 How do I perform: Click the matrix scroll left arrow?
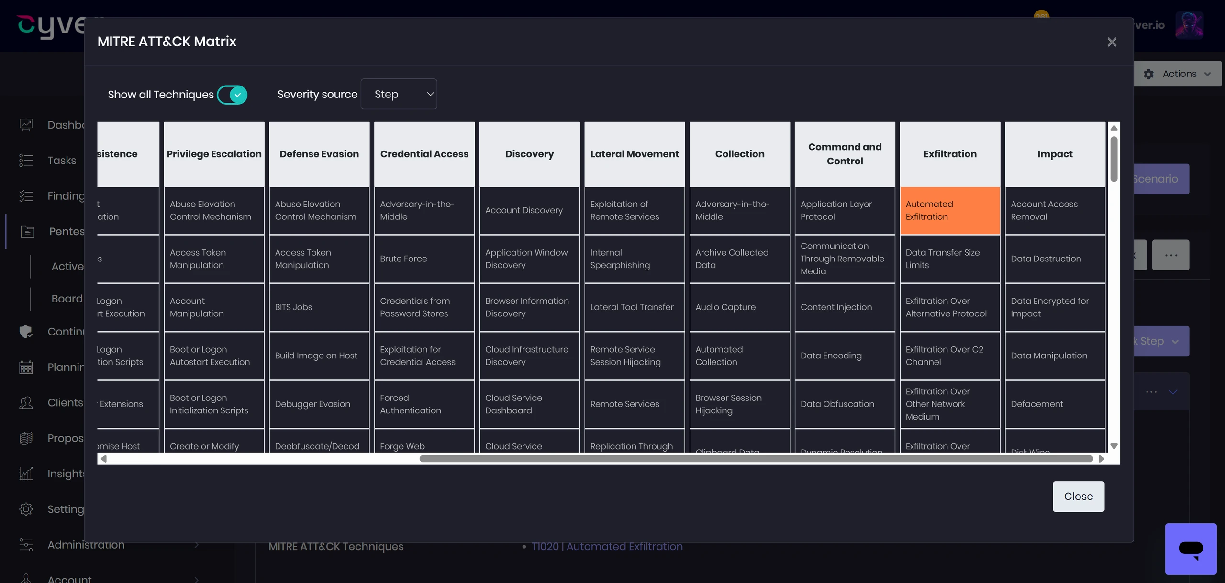click(103, 459)
